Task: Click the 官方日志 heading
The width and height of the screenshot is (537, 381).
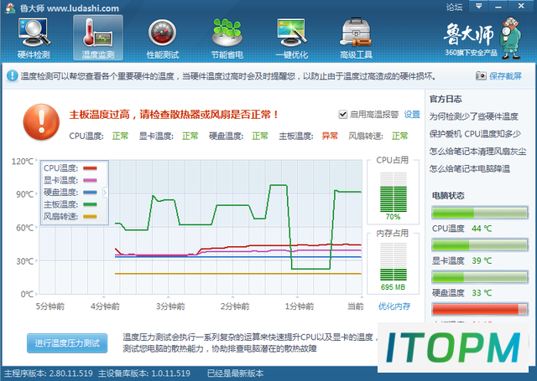Action: (446, 99)
